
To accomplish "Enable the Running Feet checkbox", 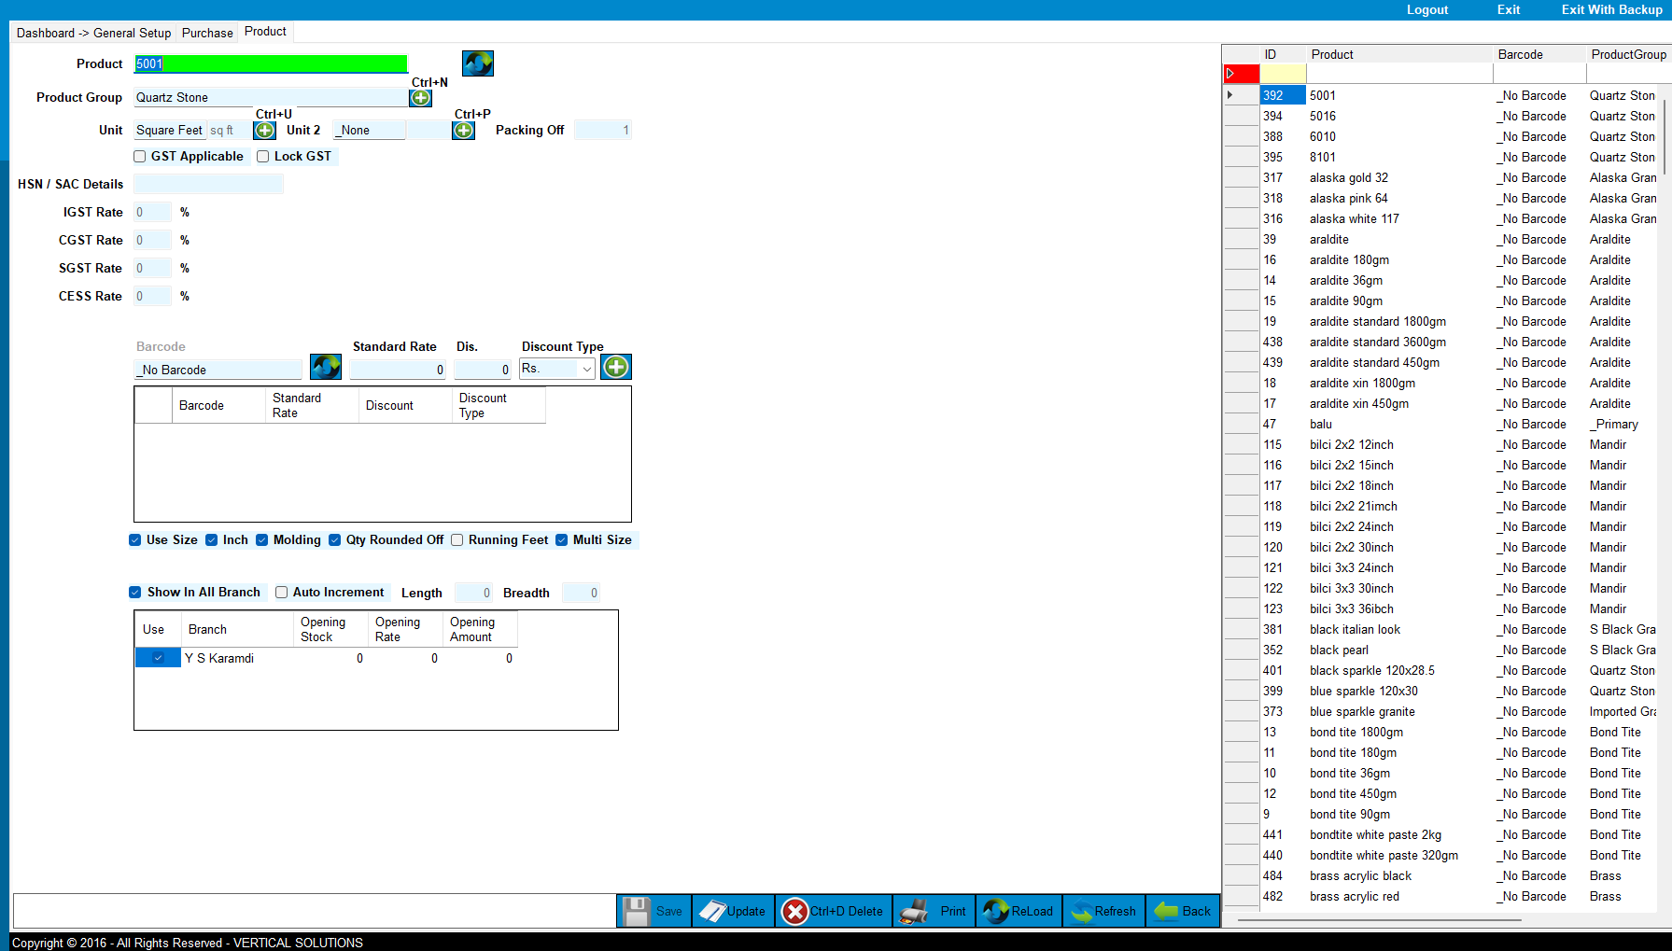I will tap(457, 540).
